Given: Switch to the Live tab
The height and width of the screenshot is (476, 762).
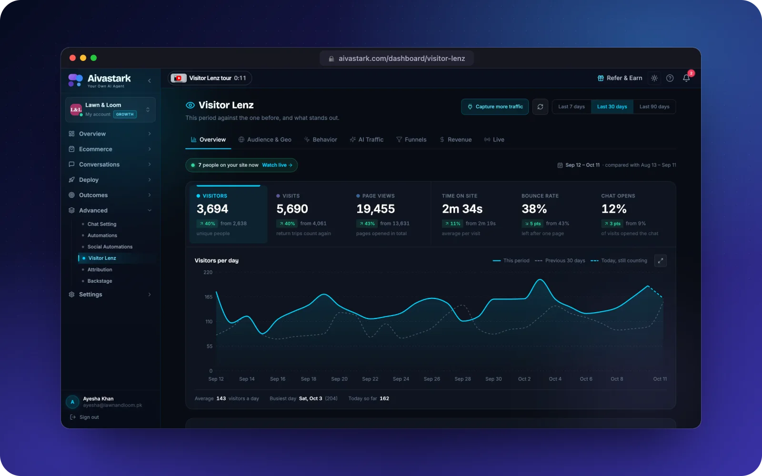Looking at the screenshot, I should [x=494, y=139].
